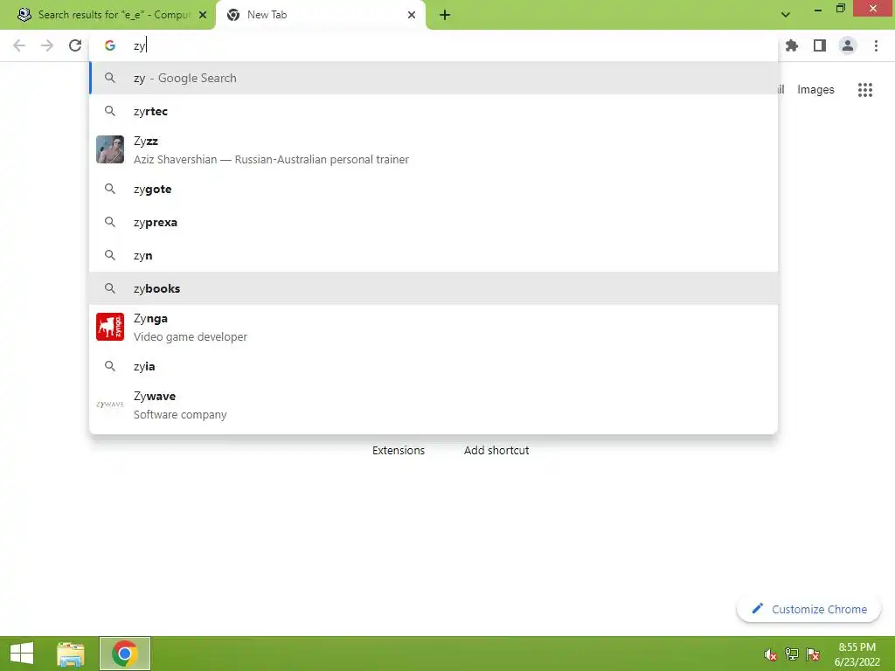Select the New Tab tab
This screenshot has width=895, height=671.
pos(320,16)
